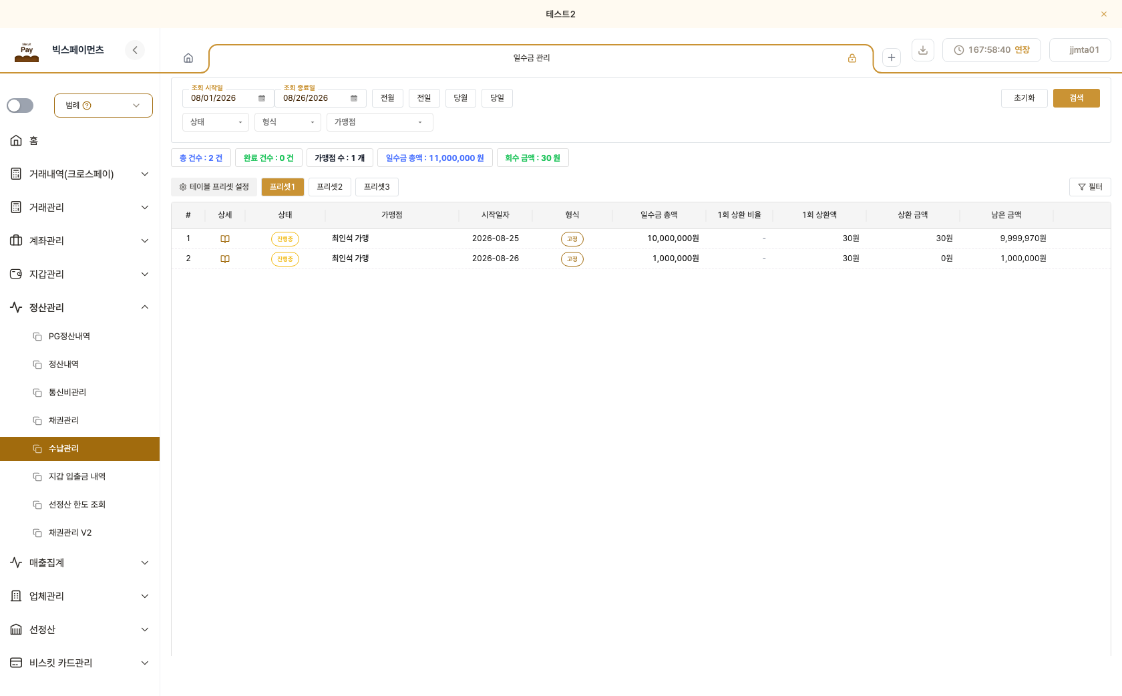Screen dimensions: 1122x696
Task: Click the gear icon for 테이블 프리셋 설정
Action: (x=183, y=187)
